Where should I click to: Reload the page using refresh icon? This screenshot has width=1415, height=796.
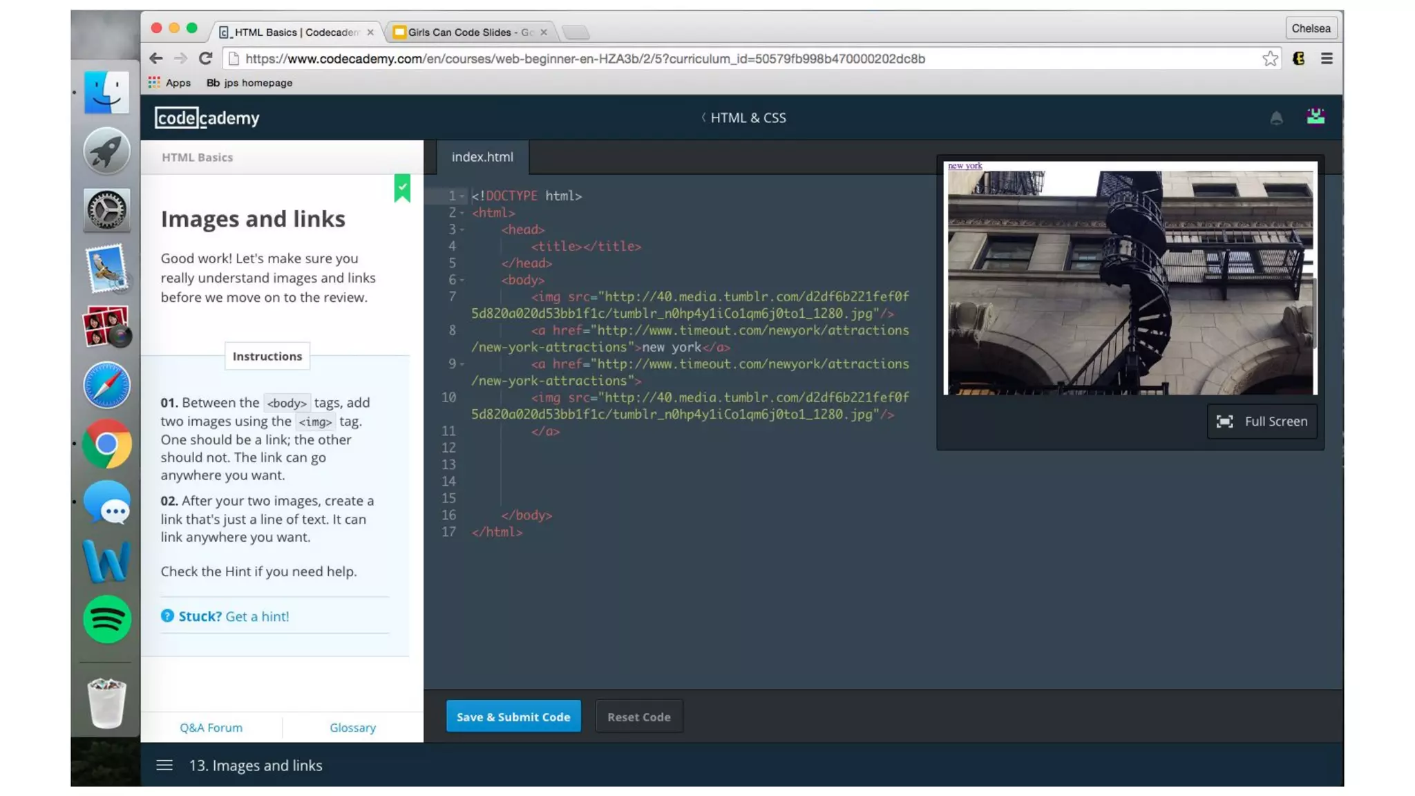tap(205, 59)
